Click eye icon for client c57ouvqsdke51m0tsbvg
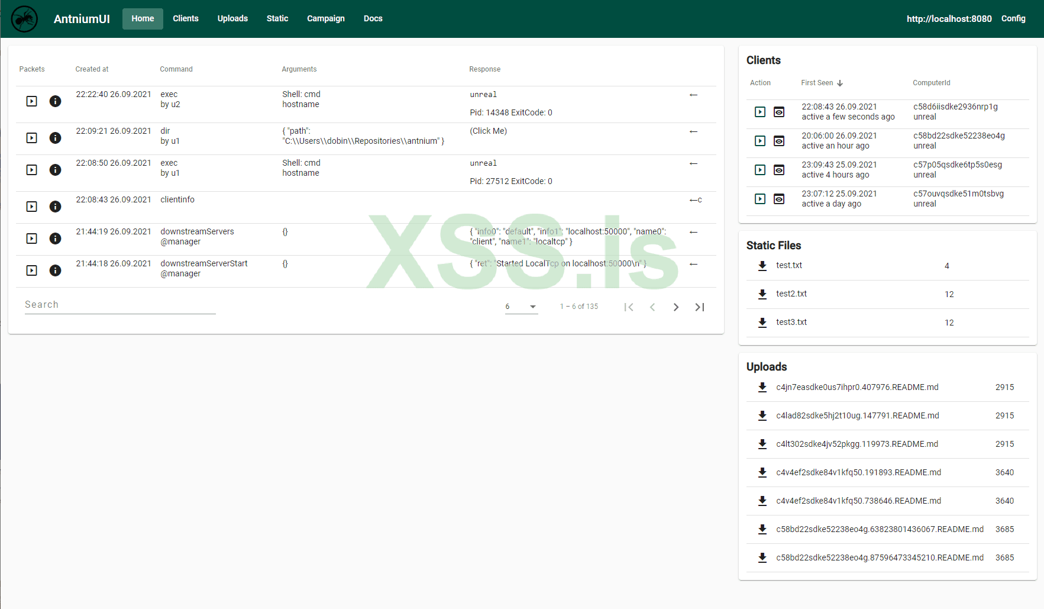Image resolution: width=1044 pixels, height=609 pixels. point(779,199)
